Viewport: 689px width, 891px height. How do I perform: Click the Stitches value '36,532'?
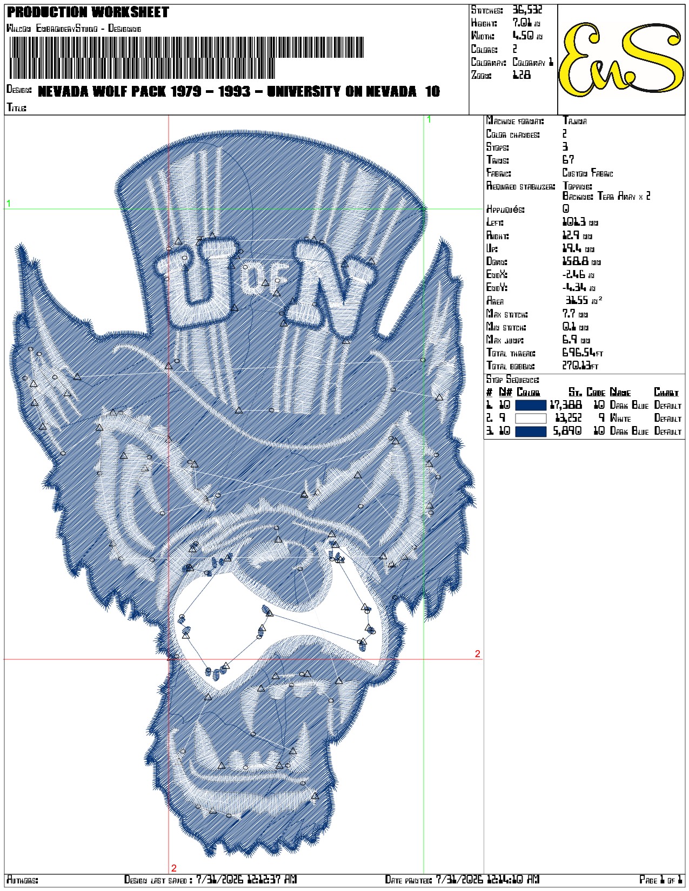click(x=527, y=10)
